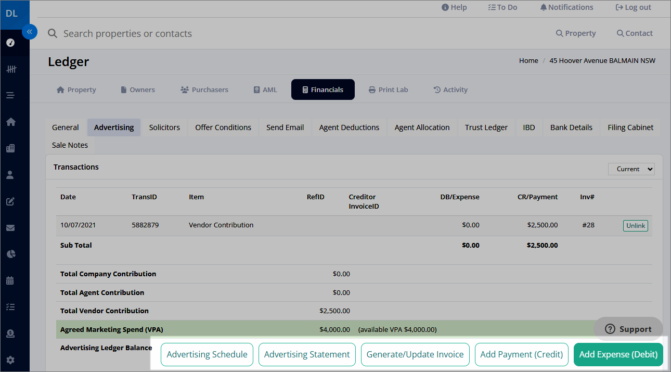Open the Solicitors sub-tab
671x372 pixels.
[164, 127]
